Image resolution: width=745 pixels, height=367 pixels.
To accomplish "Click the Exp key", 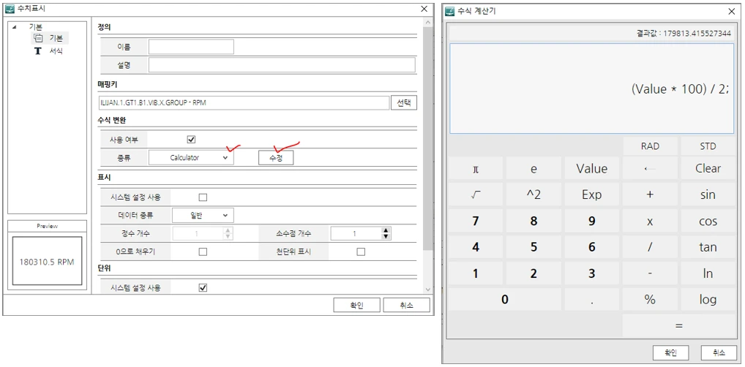I will [591, 194].
